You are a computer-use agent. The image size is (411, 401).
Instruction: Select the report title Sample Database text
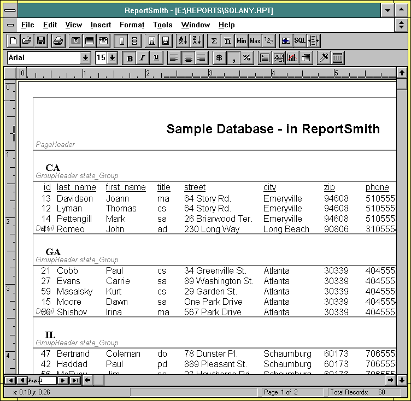(273, 129)
